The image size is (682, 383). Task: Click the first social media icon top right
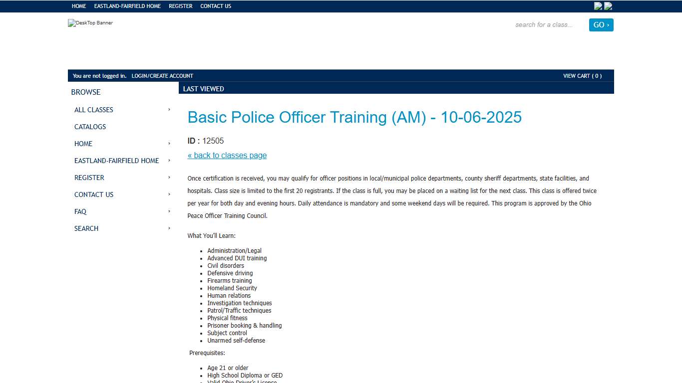point(598,6)
